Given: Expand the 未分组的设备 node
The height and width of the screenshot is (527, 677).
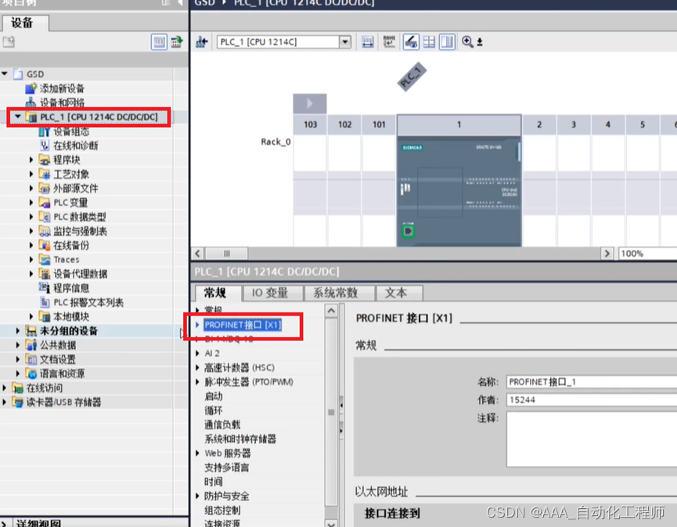Looking at the screenshot, I should point(18,331).
